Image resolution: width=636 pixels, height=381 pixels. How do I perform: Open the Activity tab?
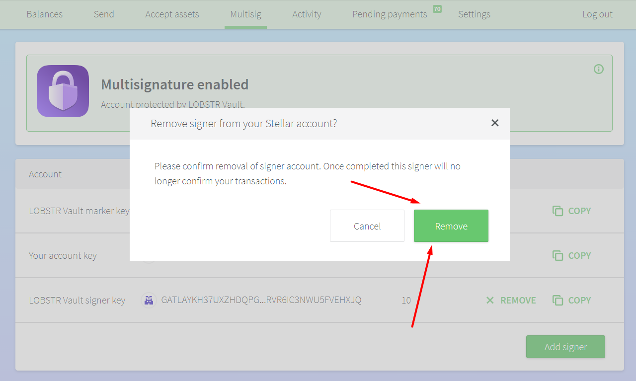[307, 14]
